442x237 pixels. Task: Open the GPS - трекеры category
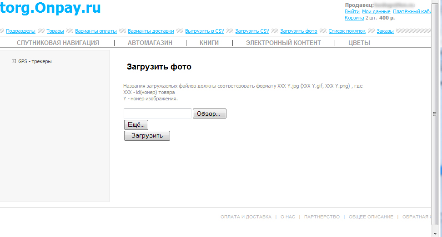pyautogui.click(x=35, y=61)
